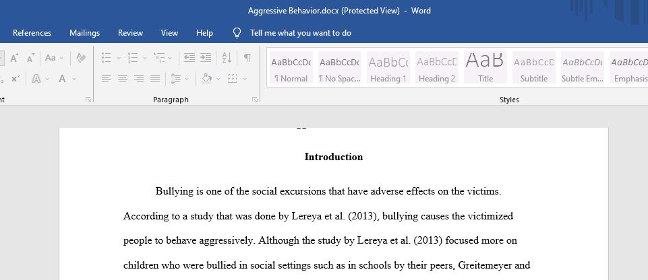
Task: Open the Borders dropdown arrow
Action: coord(245,79)
